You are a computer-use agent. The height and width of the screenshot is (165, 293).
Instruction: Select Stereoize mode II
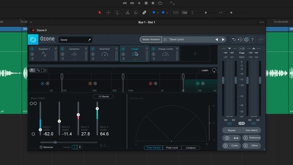[x=80, y=147]
